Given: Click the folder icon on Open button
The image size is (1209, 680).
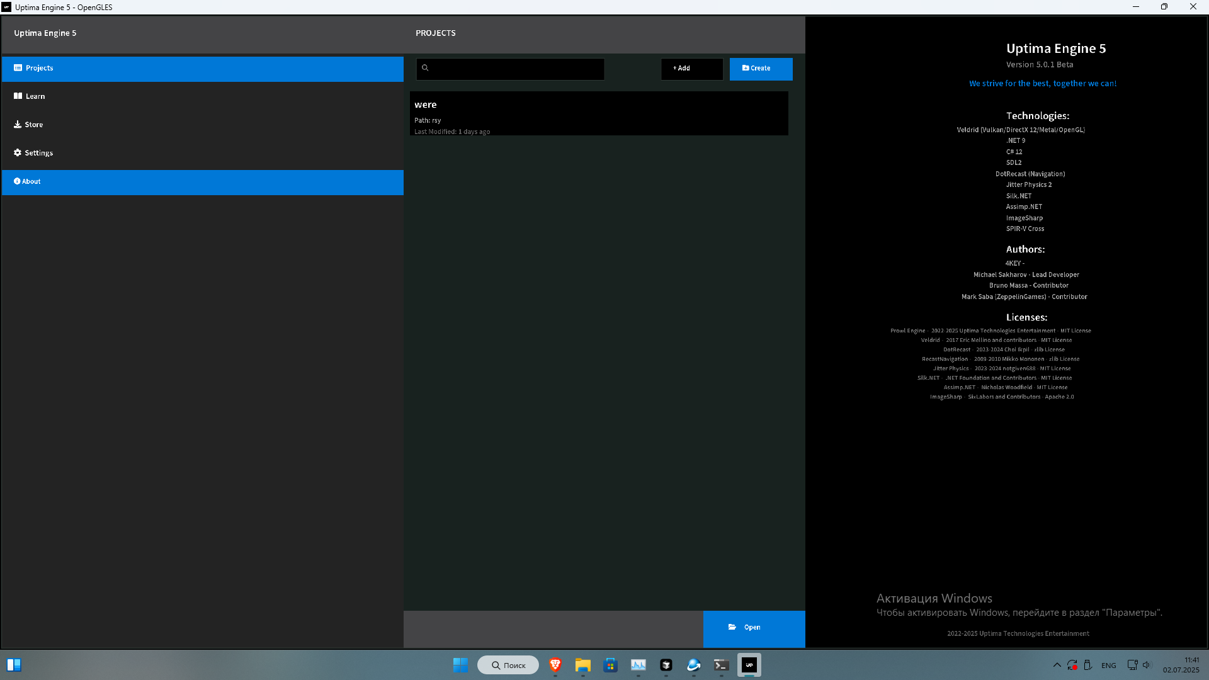Looking at the screenshot, I should (x=732, y=627).
